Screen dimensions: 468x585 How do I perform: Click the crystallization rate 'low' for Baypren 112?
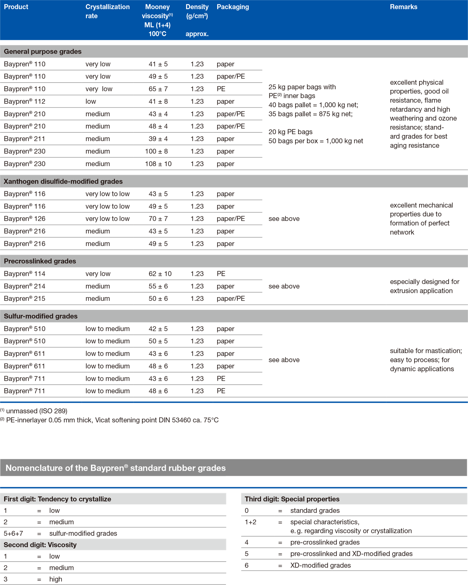(91, 101)
